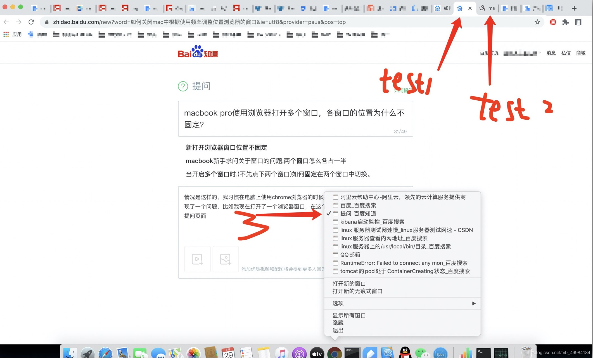Select checked 提问_百度知道 window entry
593x358 pixels.
[358, 214]
